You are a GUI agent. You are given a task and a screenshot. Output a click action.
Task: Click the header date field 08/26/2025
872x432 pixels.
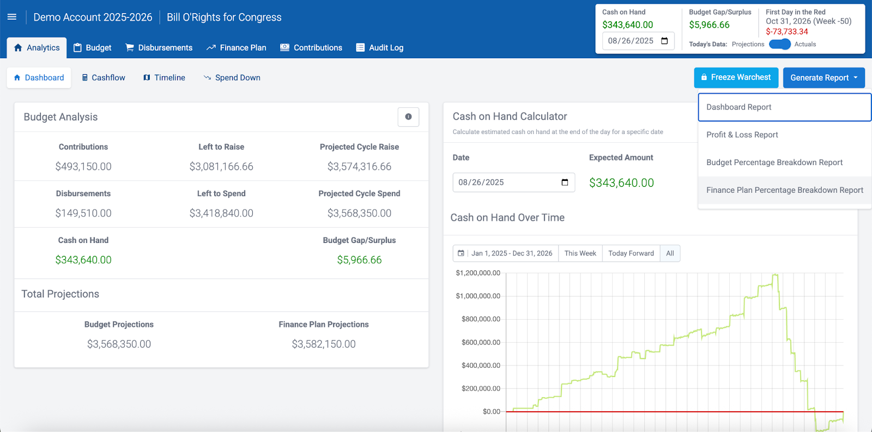coord(638,41)
